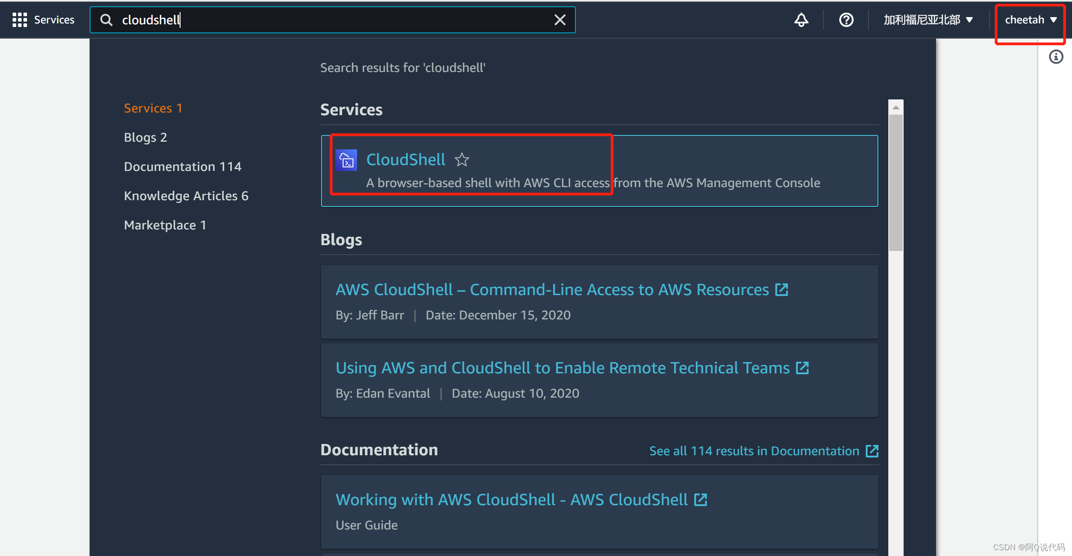Viewport: 1072px width, 556px height.
Task: Open the notifications bell icon
Action: [x=801, y=20]
